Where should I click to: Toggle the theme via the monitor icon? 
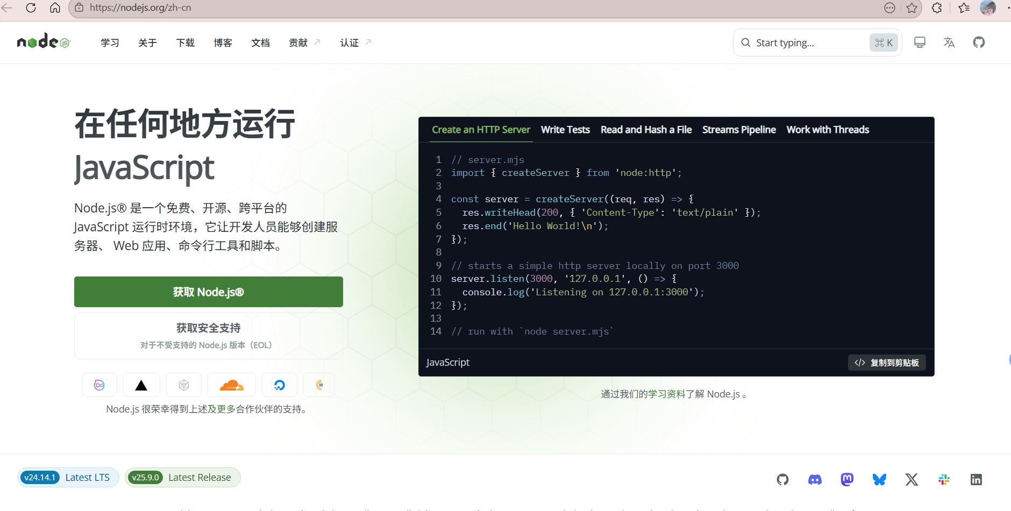tap(920, 42)
